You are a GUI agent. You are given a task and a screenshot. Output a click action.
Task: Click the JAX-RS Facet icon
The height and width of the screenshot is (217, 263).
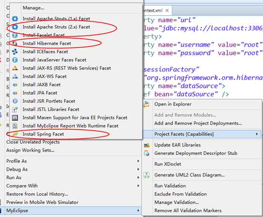point(15,68)
